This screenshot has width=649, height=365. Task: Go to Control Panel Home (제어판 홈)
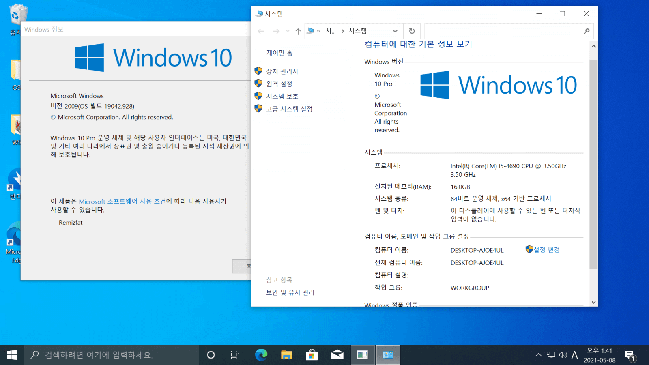tap(279, 53)
